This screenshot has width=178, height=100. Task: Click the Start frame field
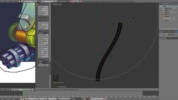31,99
